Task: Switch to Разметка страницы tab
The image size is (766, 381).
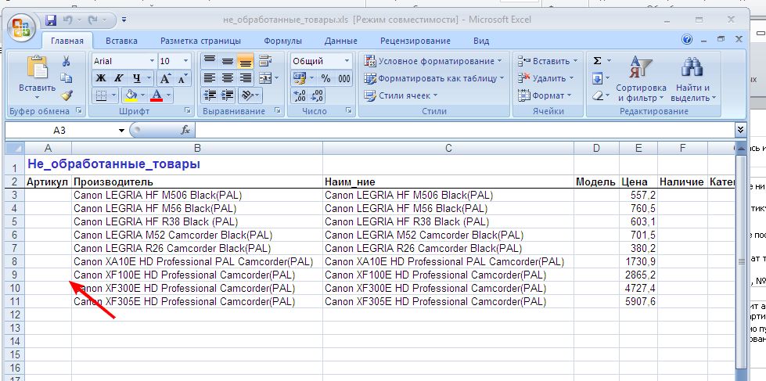Action: point(201,41)
